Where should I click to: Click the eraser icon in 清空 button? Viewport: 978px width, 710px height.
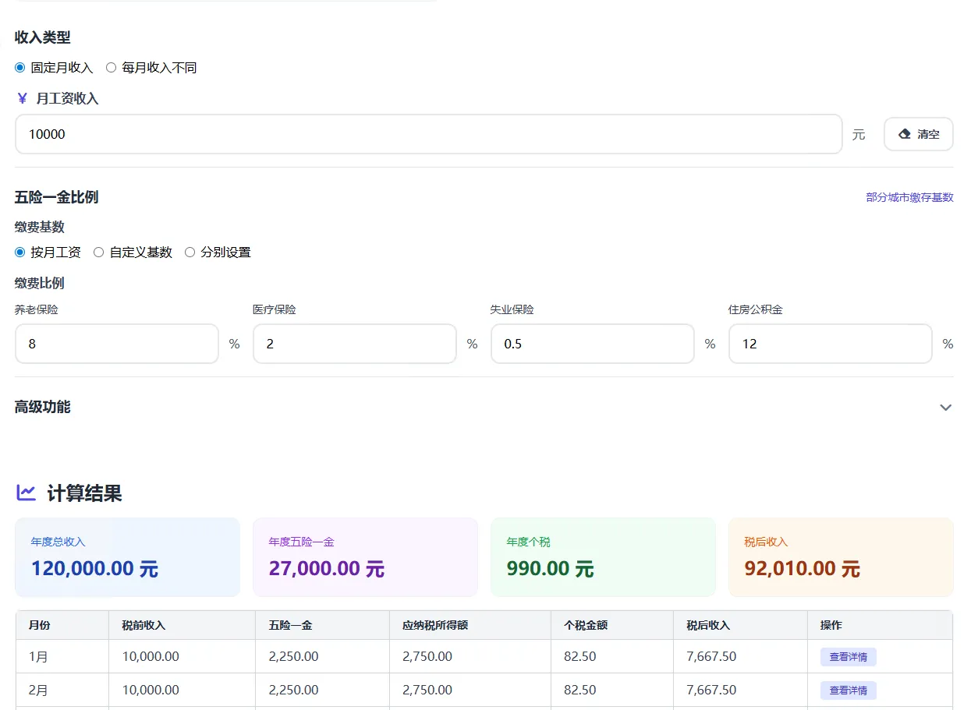[905, 134]
